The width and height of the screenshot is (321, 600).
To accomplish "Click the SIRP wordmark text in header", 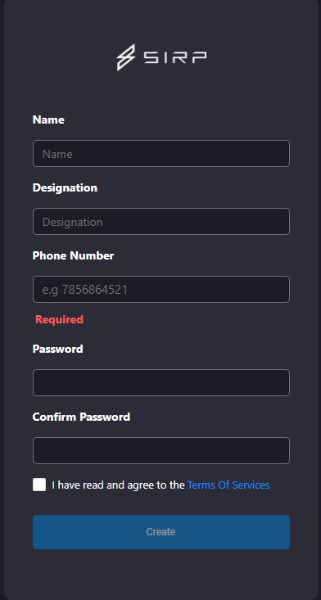I will [175, 57].
